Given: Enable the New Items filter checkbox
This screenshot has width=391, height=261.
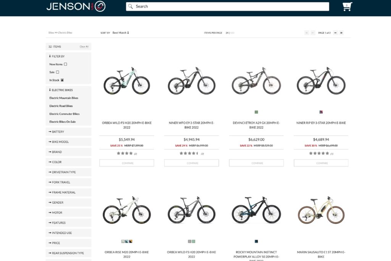Looking at the screenshot, I should (x=65, y=64).
